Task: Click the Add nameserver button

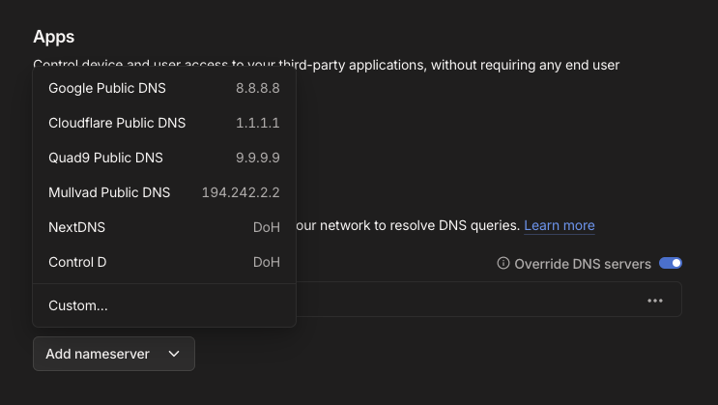Action: 98,354
